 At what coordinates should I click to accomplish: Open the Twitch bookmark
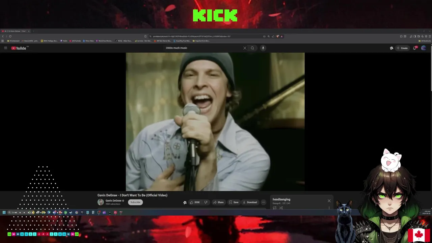point(64,41)
